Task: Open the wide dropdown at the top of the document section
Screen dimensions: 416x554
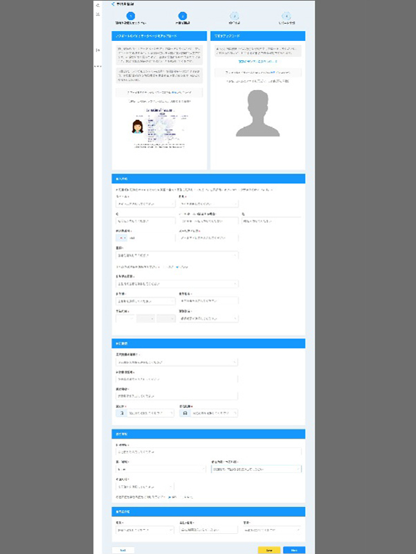Action: click(177, 362)
